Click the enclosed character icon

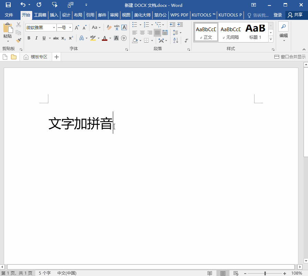pyautogui.click(x=124, y=38)
